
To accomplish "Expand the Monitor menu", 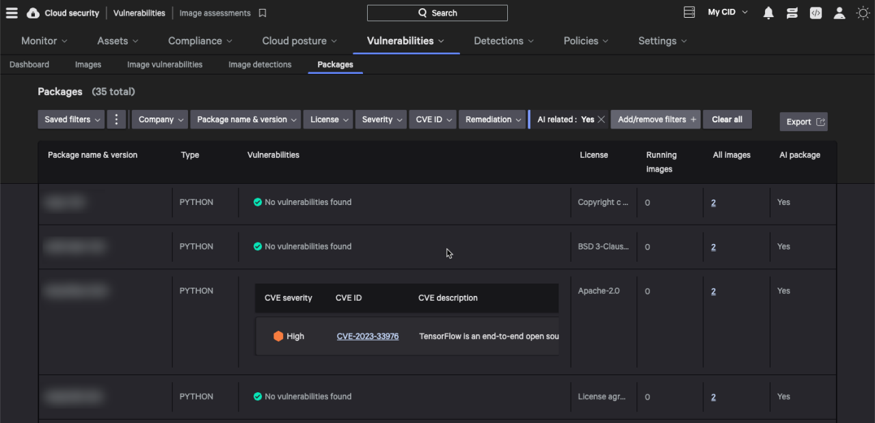I will (44, 41).
